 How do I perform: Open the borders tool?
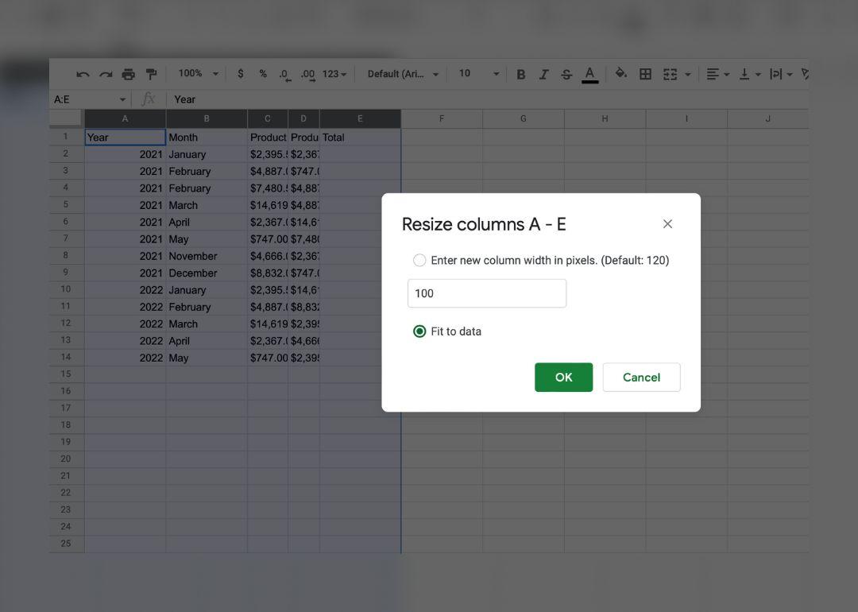(x=645, y=74)
